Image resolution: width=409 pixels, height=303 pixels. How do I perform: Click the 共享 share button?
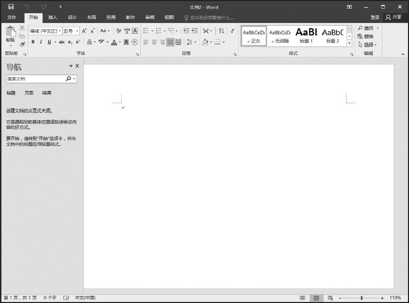coord(395,17)
